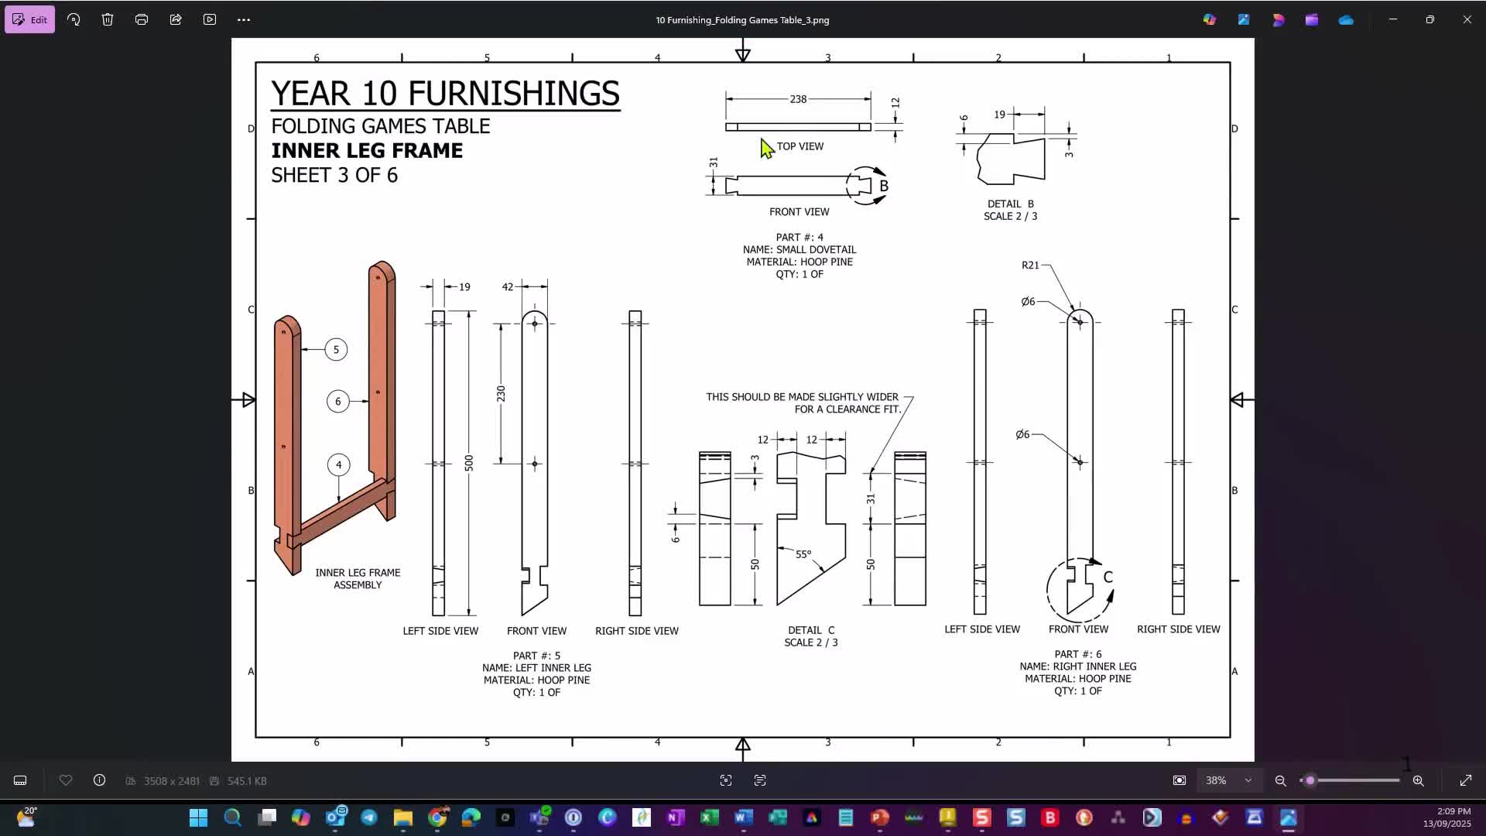Delete the image using trash icon
Viewport: 1486px width, 836px height.
pos(108,19)
